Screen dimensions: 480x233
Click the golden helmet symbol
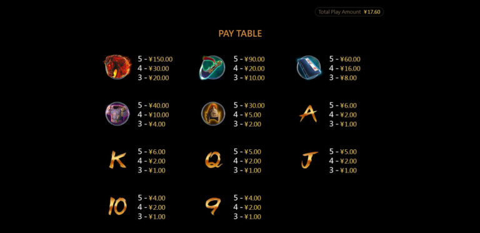point(213,114)
